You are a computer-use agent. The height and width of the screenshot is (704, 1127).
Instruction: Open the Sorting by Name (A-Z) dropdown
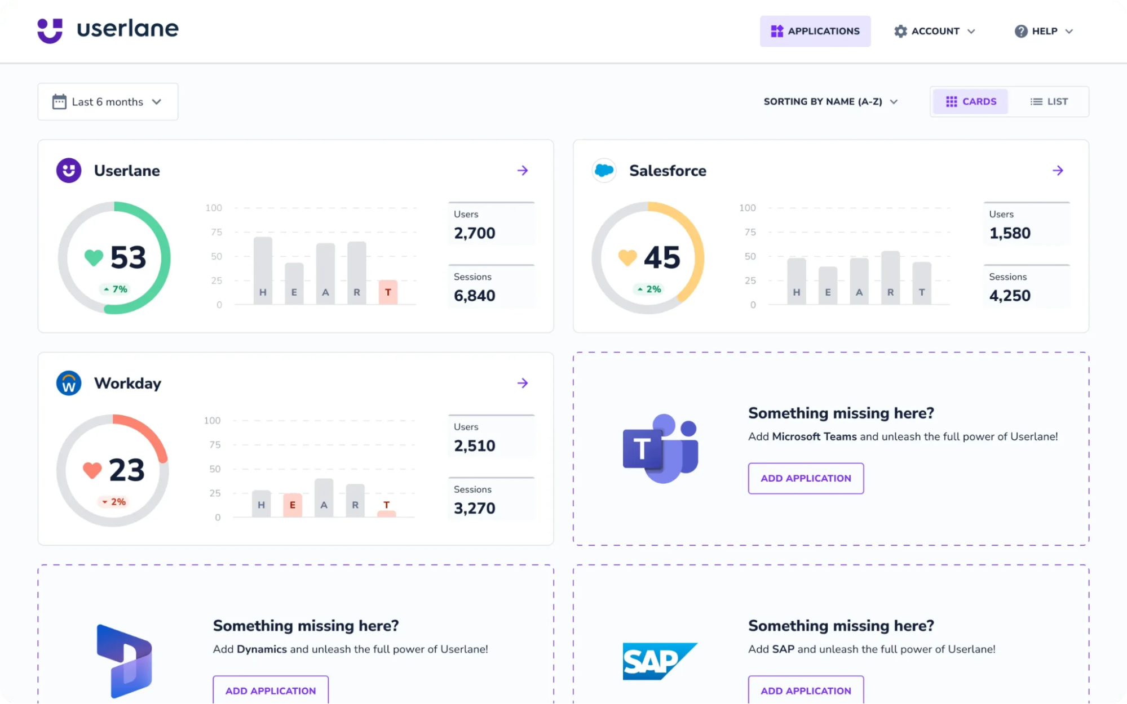830,101
